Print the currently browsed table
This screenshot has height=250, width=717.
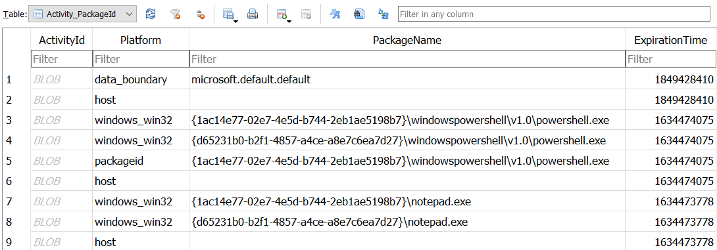click(253, 14)
